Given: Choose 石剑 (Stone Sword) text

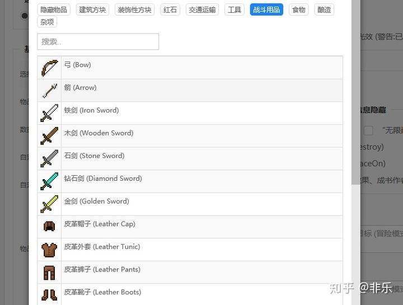Looking at the screenshot, I should tap(95, 156).
